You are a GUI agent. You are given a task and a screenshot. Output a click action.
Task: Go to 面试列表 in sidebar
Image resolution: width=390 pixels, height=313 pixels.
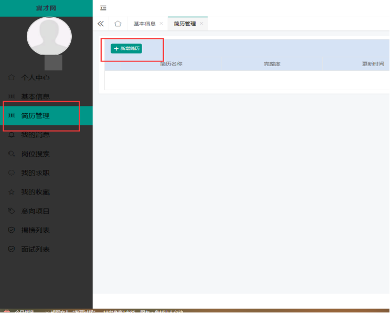click(x=35, y=250)
